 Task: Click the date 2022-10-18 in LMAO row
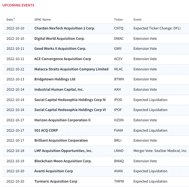15,151
